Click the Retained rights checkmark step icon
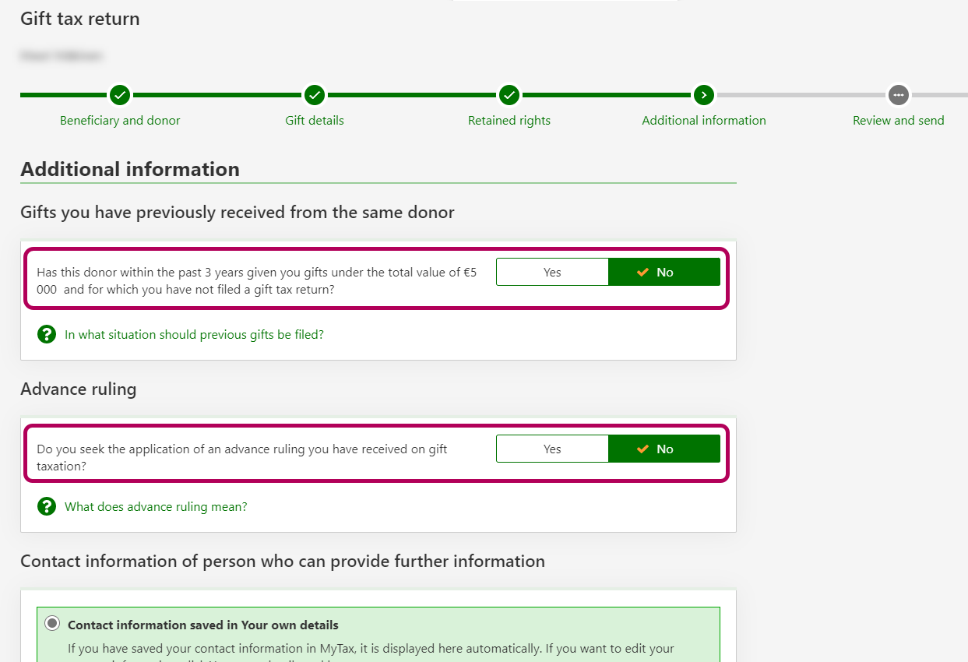968x662 pixels. [x=509, y=95]
